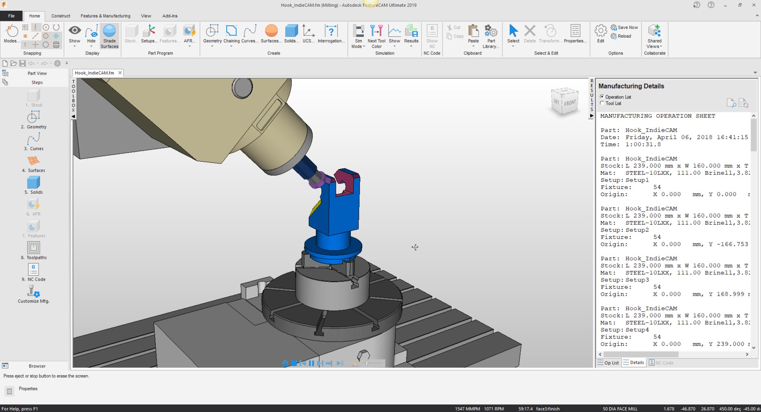Click the Solids step in Steps panel
The image size is (761, 412).
34,185
